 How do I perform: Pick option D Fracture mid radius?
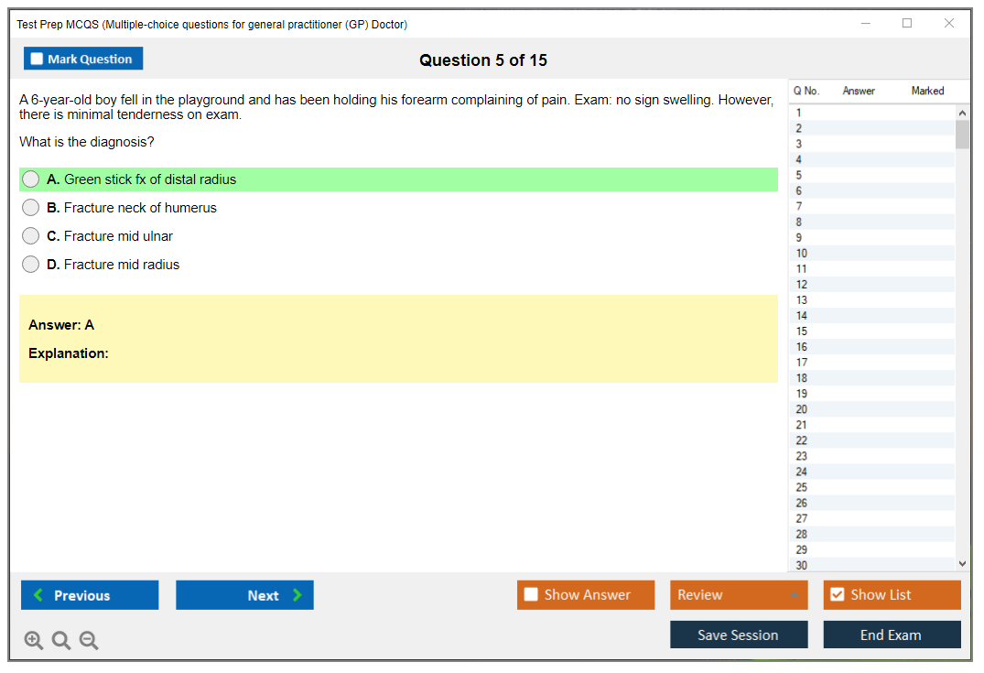click(x=31, y=265)
